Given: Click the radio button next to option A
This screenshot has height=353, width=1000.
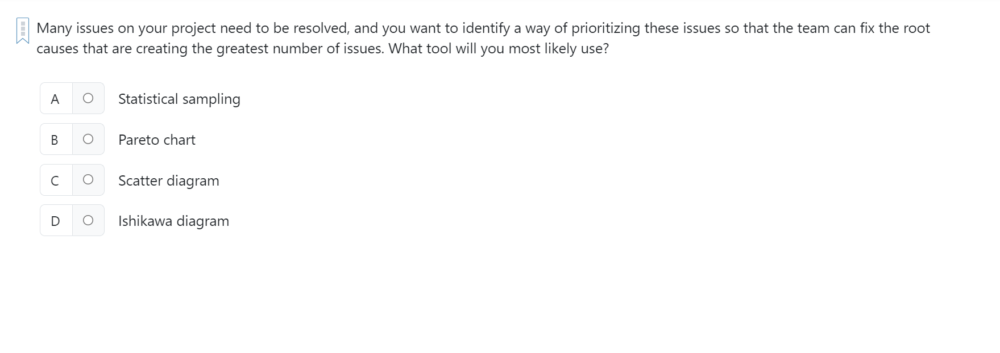Looking at the screenshot, I should pos(88,98).
